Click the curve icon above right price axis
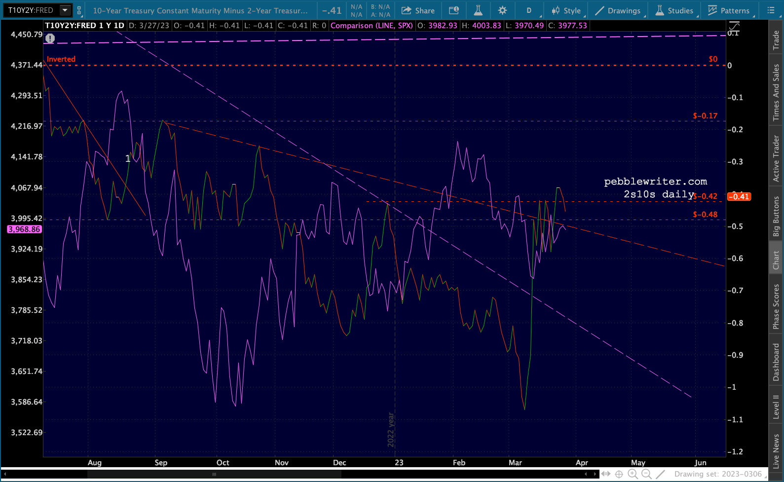The height and width of the screenshot is (482, 784). coord(734,26)
